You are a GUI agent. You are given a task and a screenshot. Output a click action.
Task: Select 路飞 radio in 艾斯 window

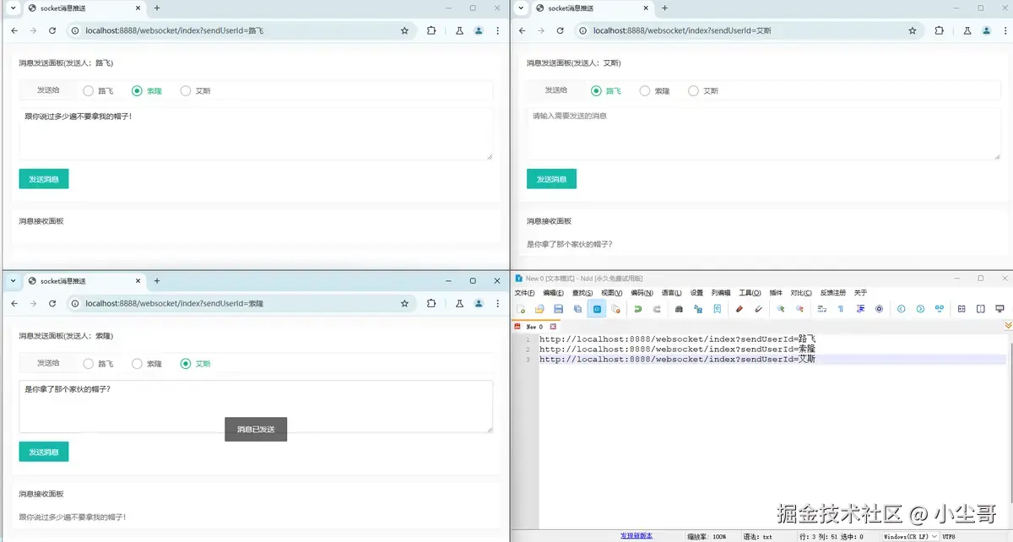(596, 90)
